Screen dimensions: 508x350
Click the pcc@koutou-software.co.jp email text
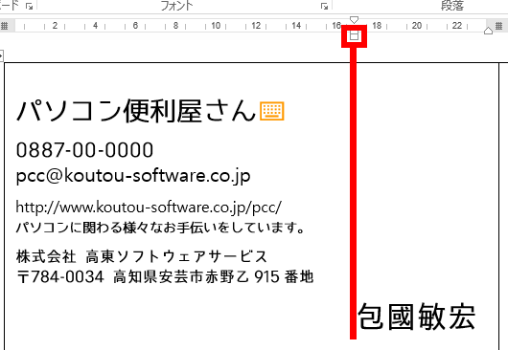tap(133, 176)
